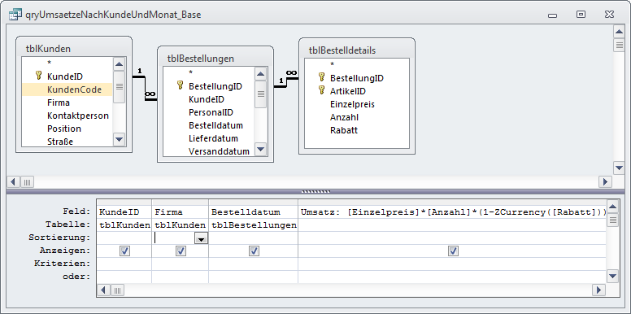Click the table pane horizontal scroll-left arrow
631x314 pixels.
(13, 182)
